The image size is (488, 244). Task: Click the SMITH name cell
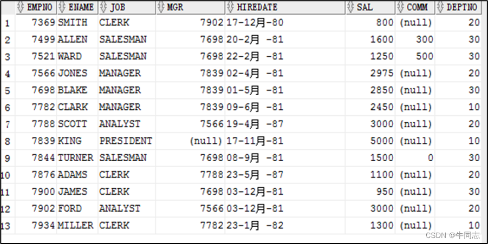coord(77,23)
